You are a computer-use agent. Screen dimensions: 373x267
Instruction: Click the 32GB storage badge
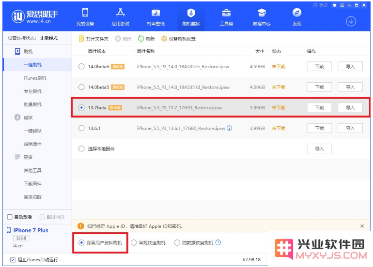[x=21, y=238]
